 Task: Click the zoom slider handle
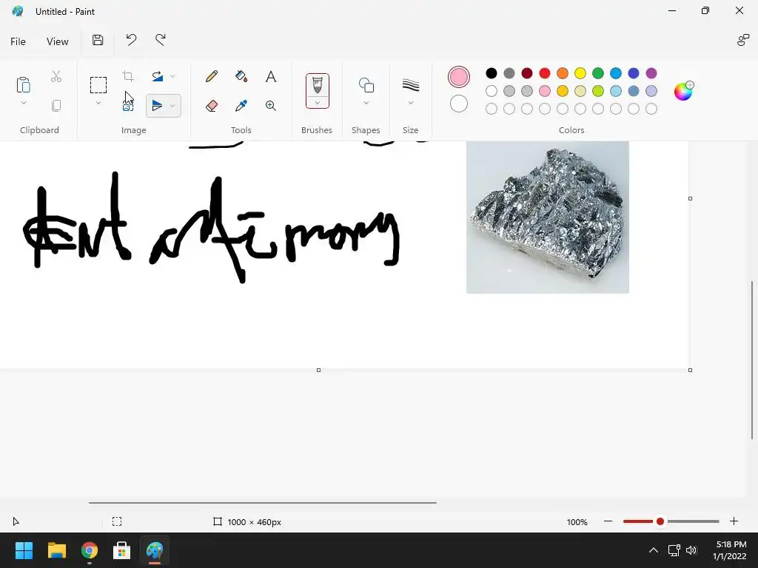[x=660, y=521]
